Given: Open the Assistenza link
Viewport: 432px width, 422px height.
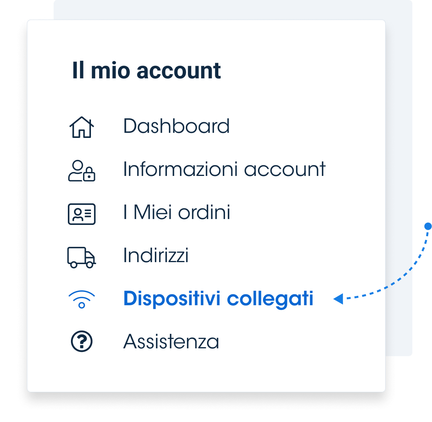Looking at the screenshot, I should click(x=171, y=342).
